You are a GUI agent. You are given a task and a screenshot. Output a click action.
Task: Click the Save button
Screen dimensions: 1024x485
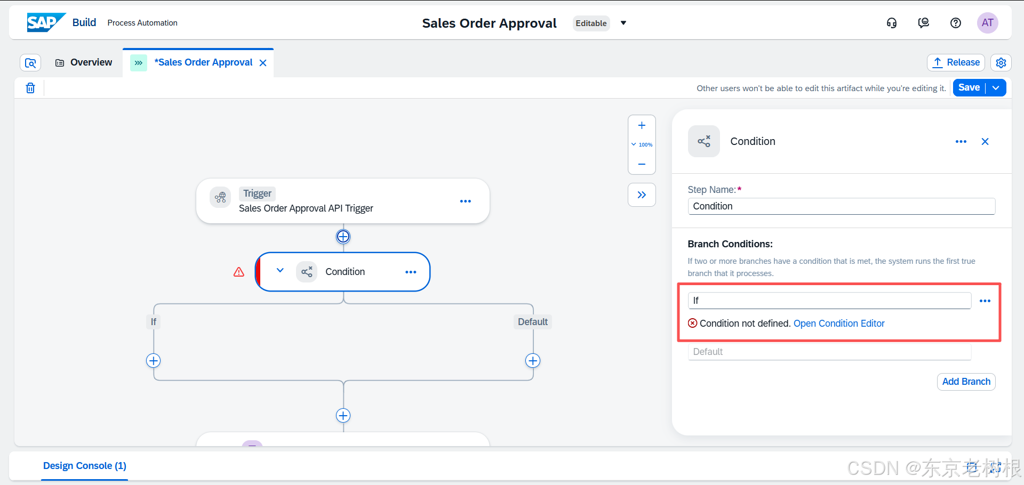969,88
